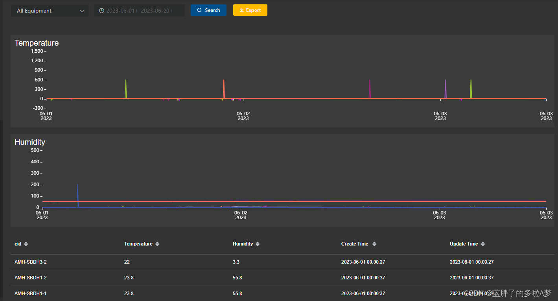This screenshot has height=301, width=558.
Task: Click the dropdown chevron beside All Equipment
Action: tap(82, 11)
